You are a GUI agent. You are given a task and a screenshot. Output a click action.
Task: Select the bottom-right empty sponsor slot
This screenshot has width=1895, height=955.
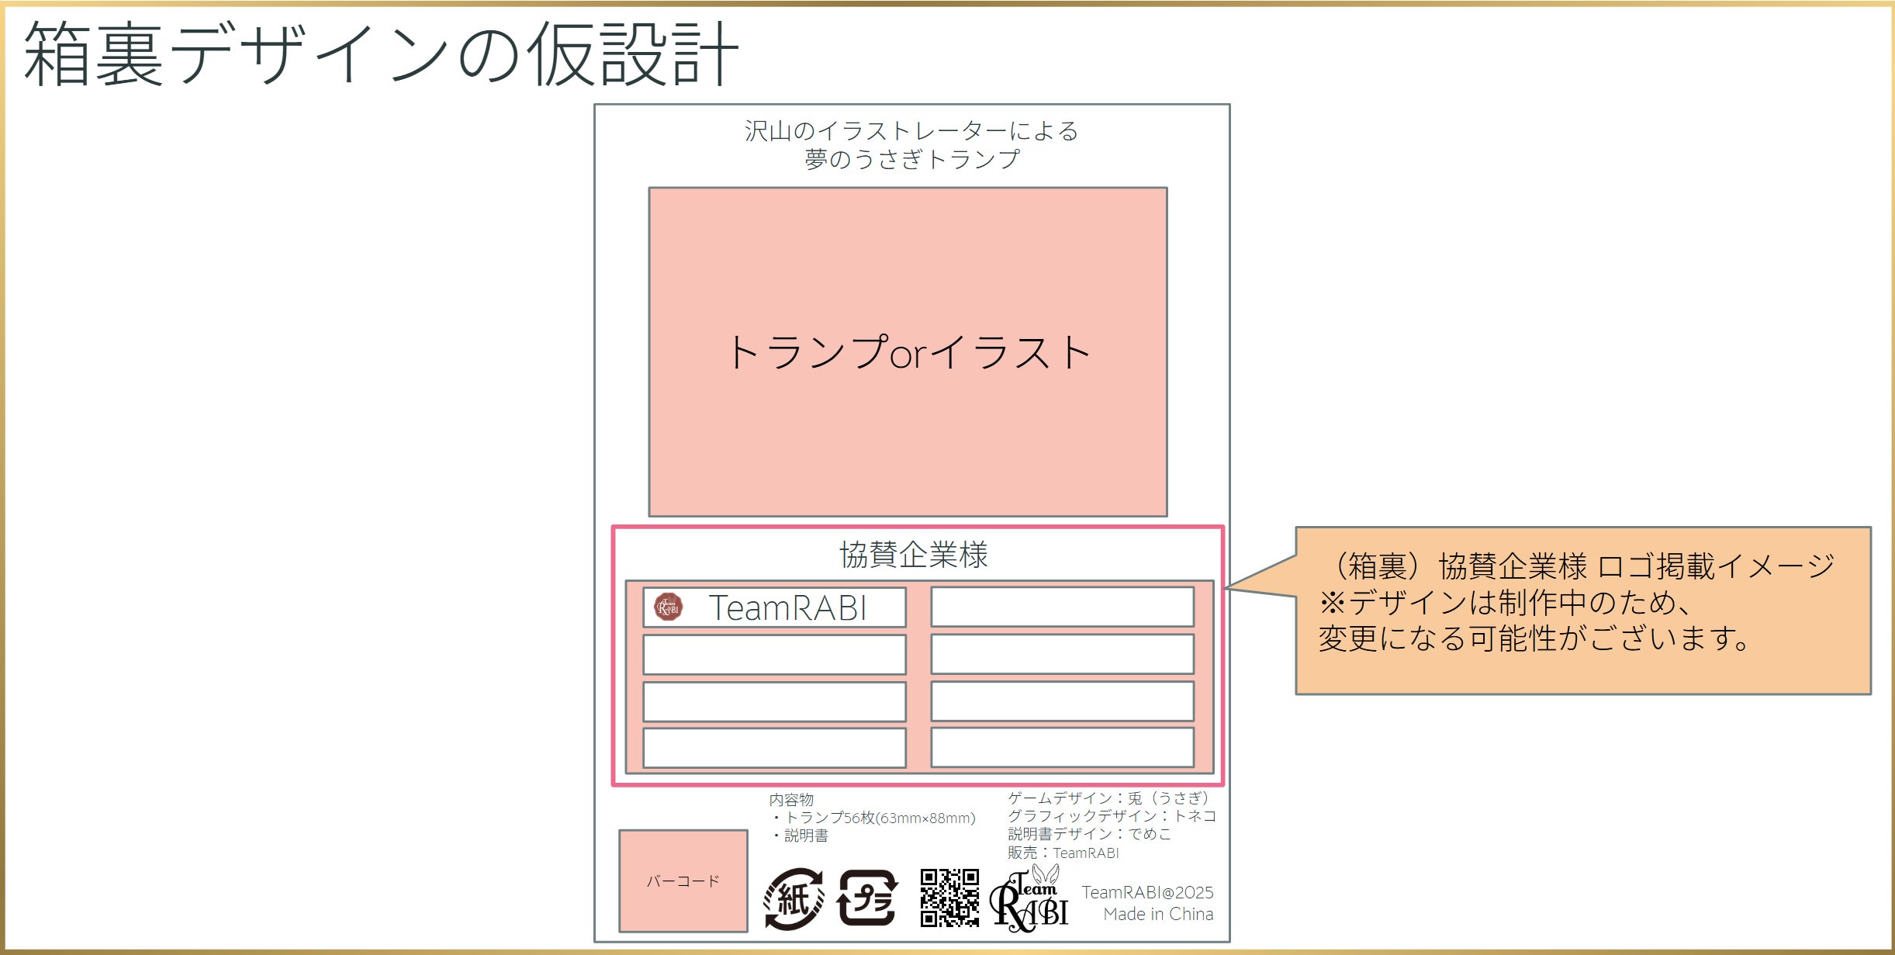click(x=1062, y=748)
